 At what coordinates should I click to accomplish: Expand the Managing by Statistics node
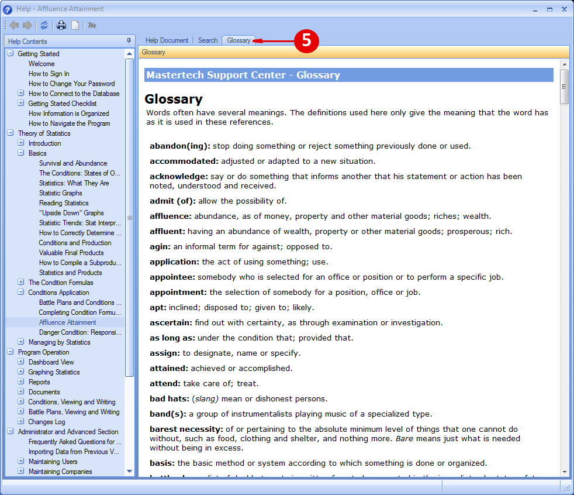pos(21,342)
